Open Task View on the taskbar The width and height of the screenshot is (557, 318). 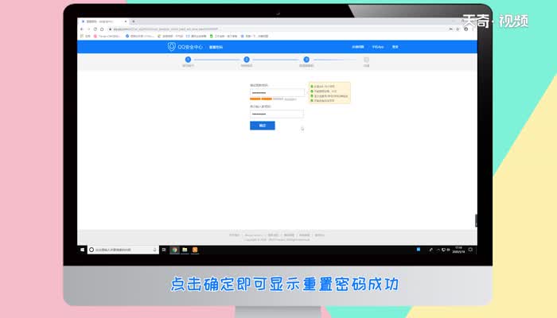(164, 250)
